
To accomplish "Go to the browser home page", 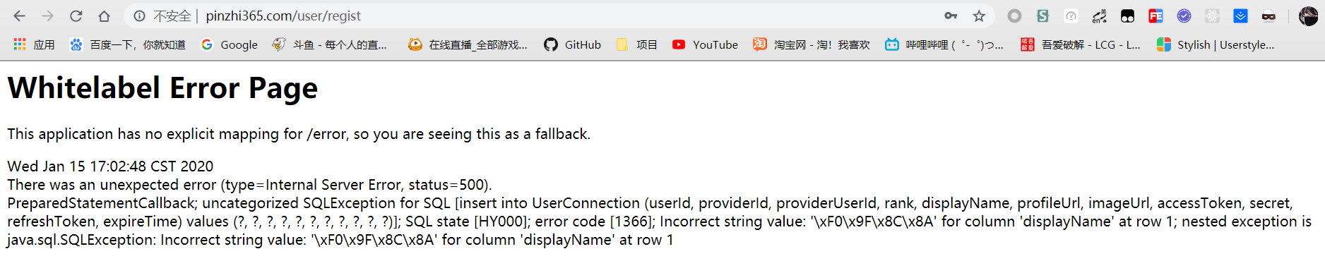I will point(104,16).
